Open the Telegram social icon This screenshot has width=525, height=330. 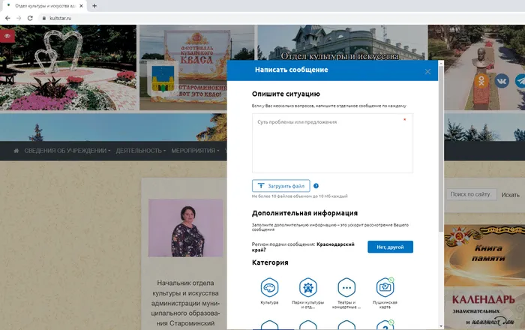(520, 81)
